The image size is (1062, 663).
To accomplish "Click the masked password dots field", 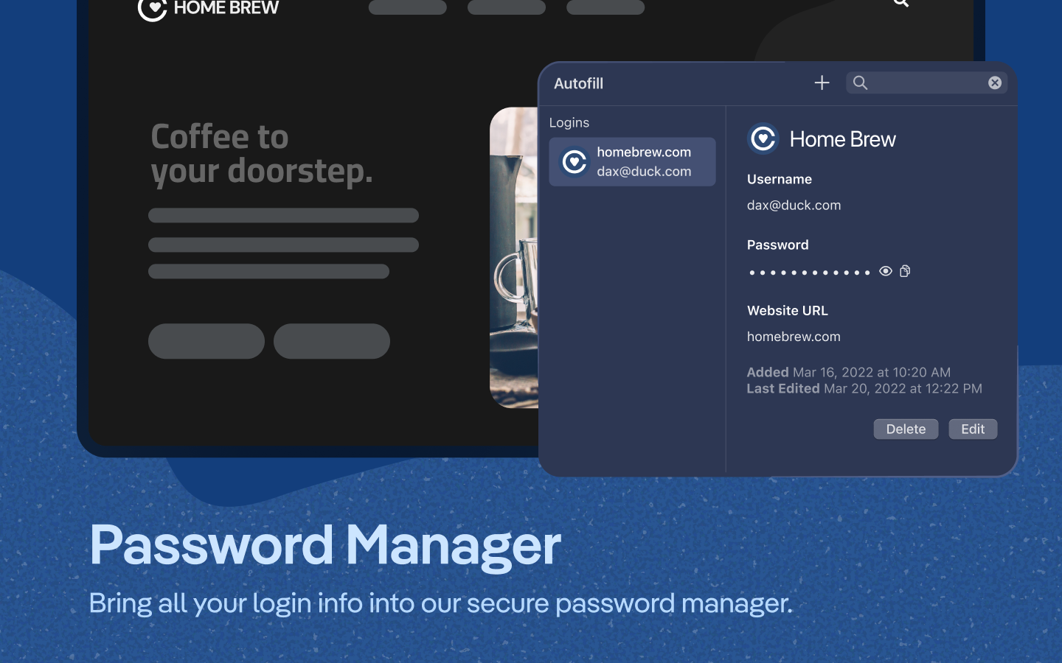I will click(x=809, y=273).
